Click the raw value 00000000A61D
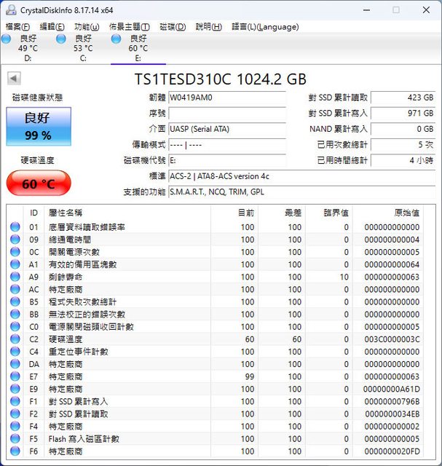 tap(392, 389)
